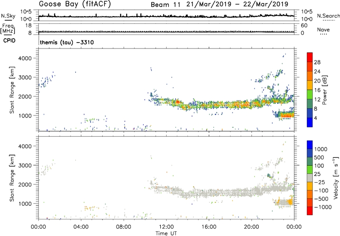Screen dimensions: 340x236
Task: Click the '2000' tick on the power panel axis
Action: 25,96
